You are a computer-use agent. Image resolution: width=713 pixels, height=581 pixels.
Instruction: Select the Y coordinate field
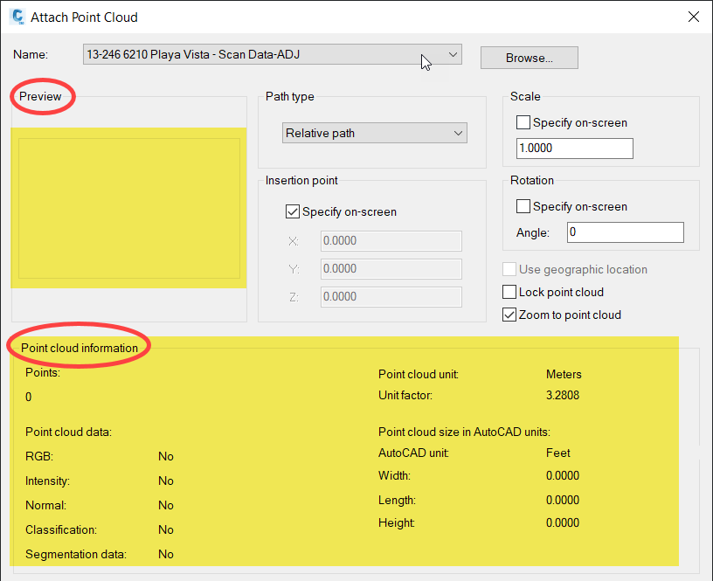(x=391, y=268)
